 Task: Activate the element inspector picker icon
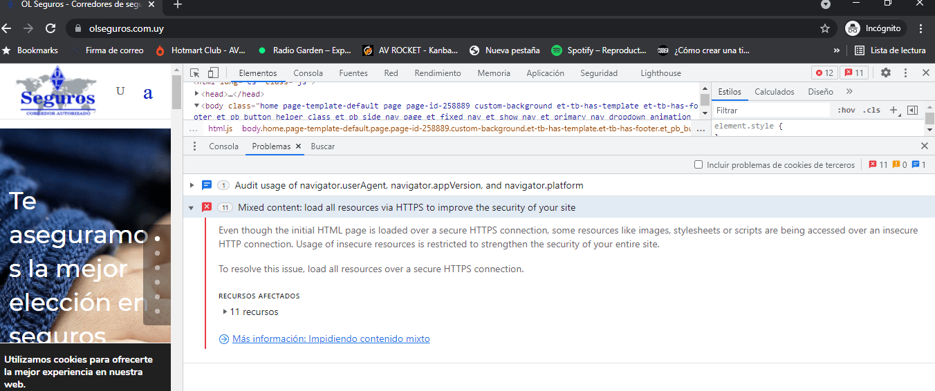point(195,73)
